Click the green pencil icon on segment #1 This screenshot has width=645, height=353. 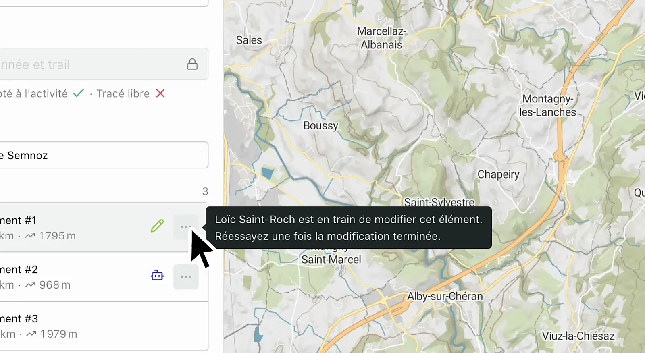[x=157, y=226]
